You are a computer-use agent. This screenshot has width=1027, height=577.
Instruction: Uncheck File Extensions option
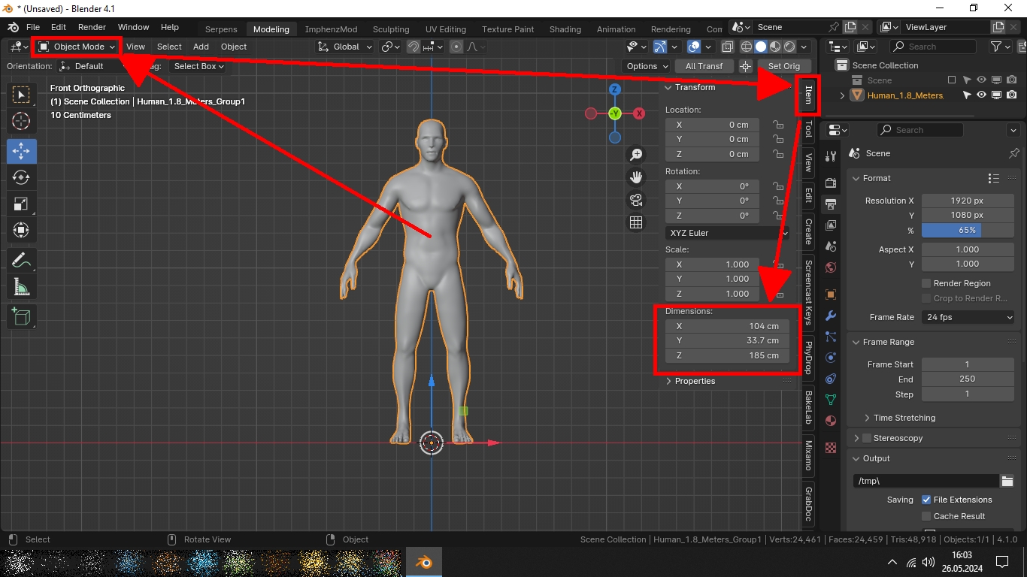coord(926,500)
